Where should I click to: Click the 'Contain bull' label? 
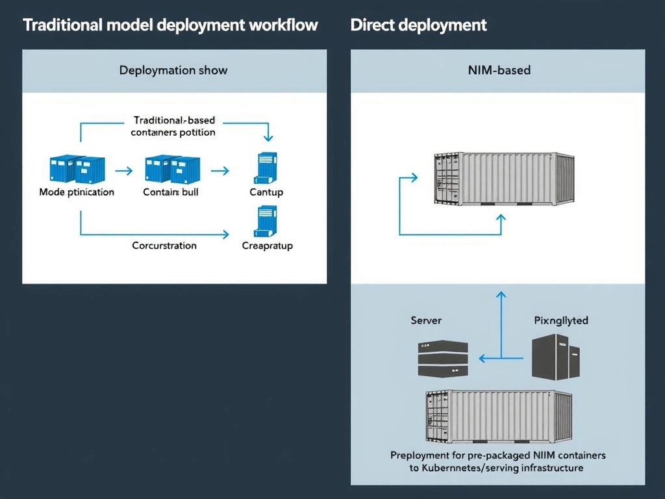tap(171, 192)
